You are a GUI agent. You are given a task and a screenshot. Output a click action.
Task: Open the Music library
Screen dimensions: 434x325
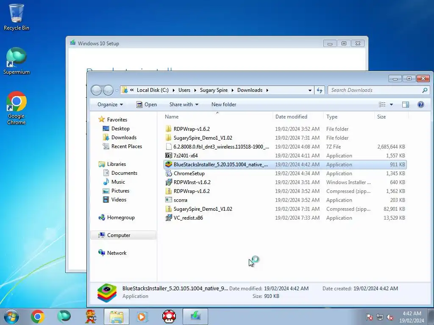(118, 182)
